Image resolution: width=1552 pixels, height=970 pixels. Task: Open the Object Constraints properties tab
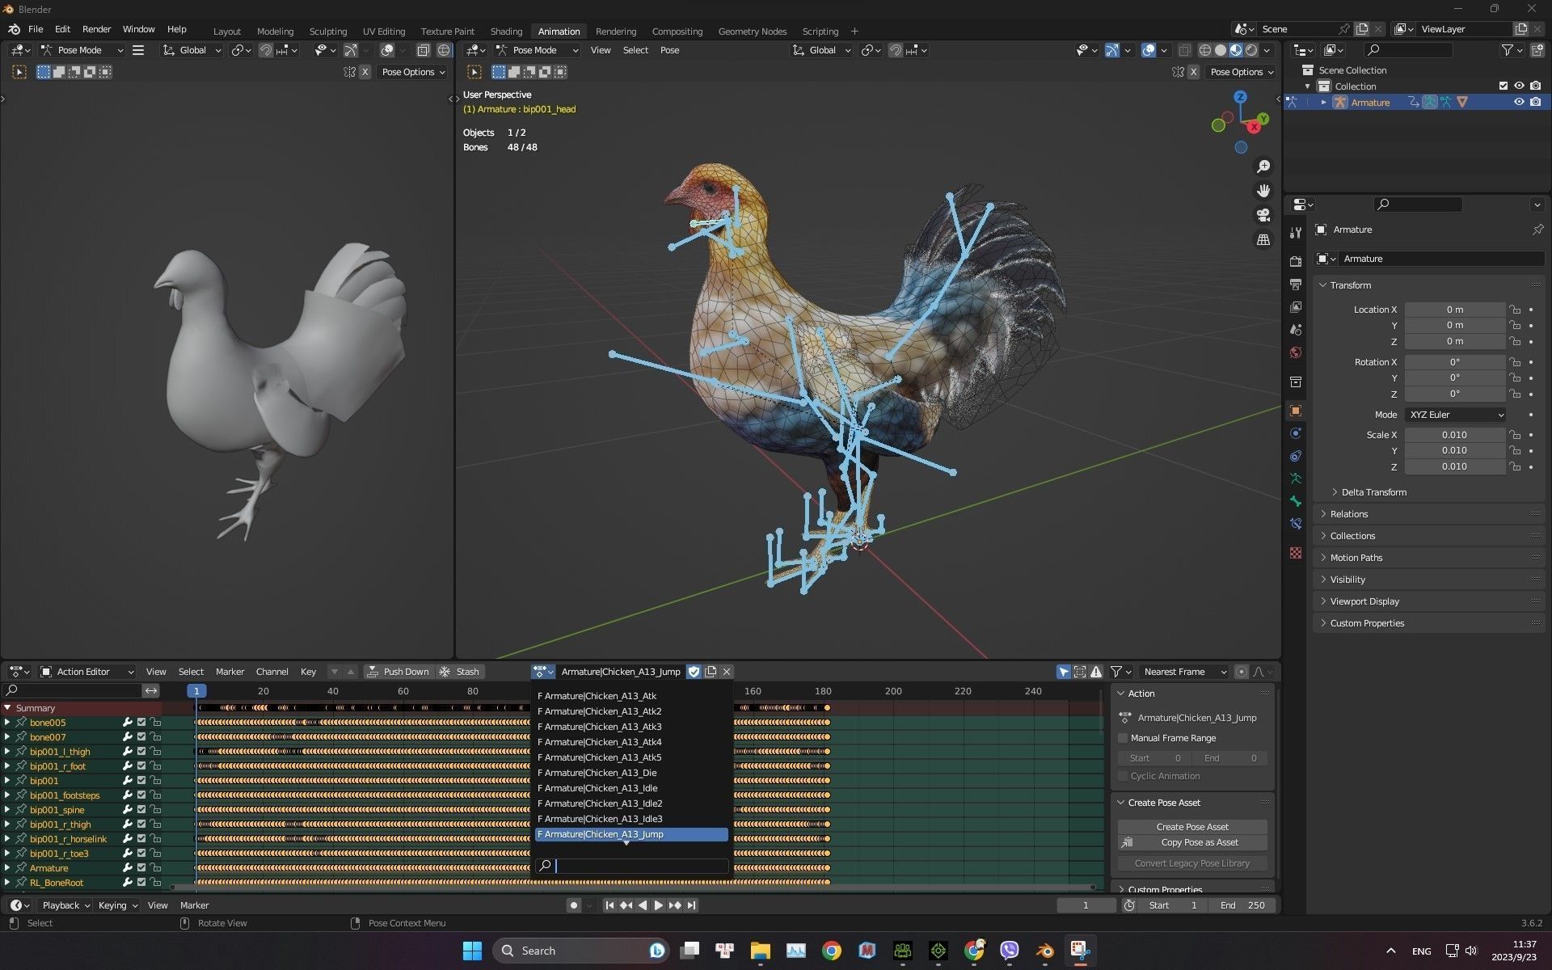(1296, 456)
